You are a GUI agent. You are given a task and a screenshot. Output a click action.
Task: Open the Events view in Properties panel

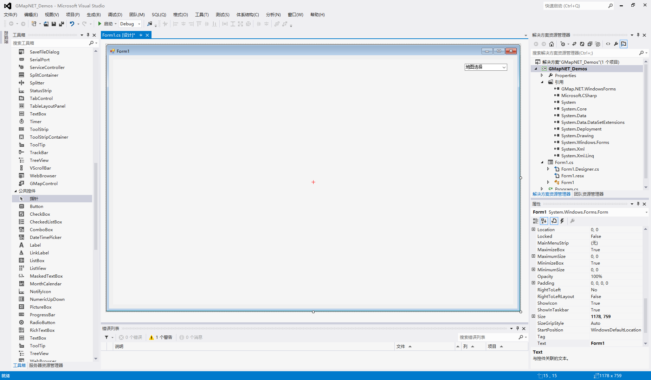tap(562, 221)
